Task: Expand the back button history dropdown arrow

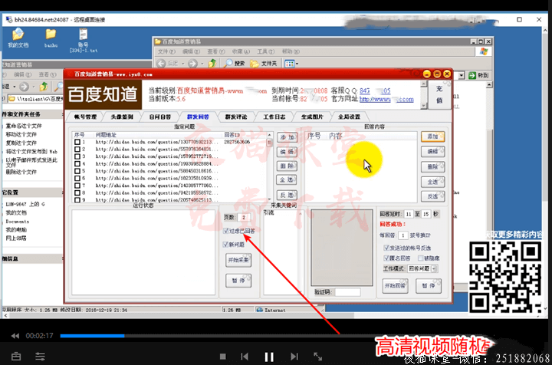Action: [x=182, y=64]
